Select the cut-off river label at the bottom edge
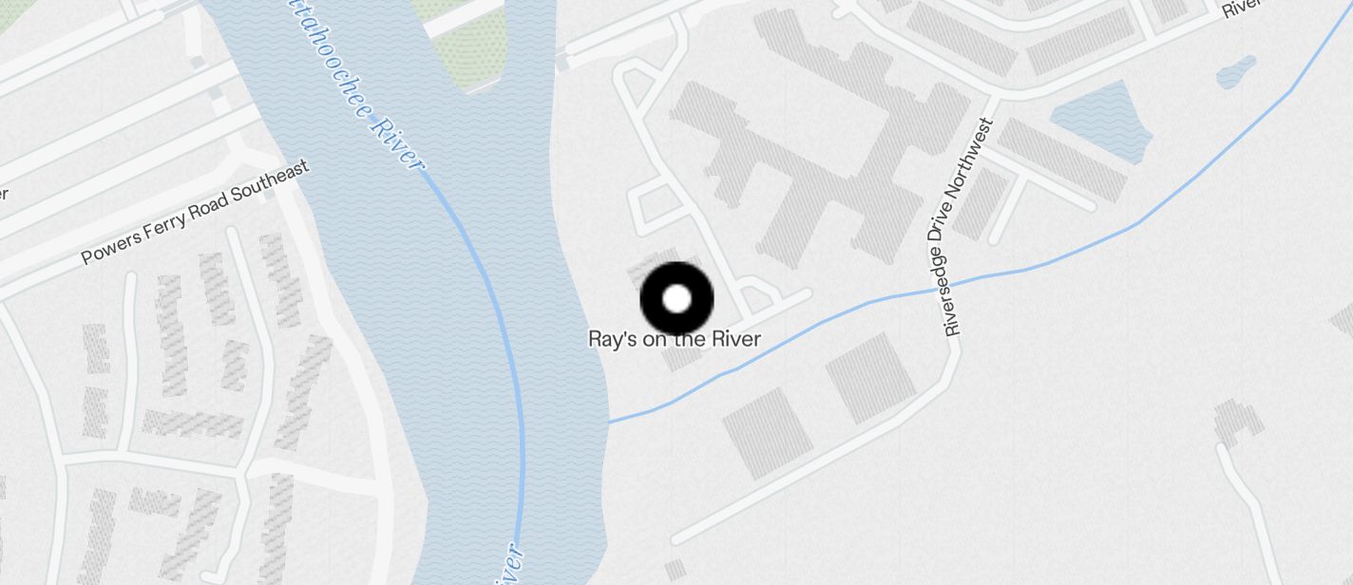Image resolution: width=1353 pixels, height=585 pixels. click(508, 565)
